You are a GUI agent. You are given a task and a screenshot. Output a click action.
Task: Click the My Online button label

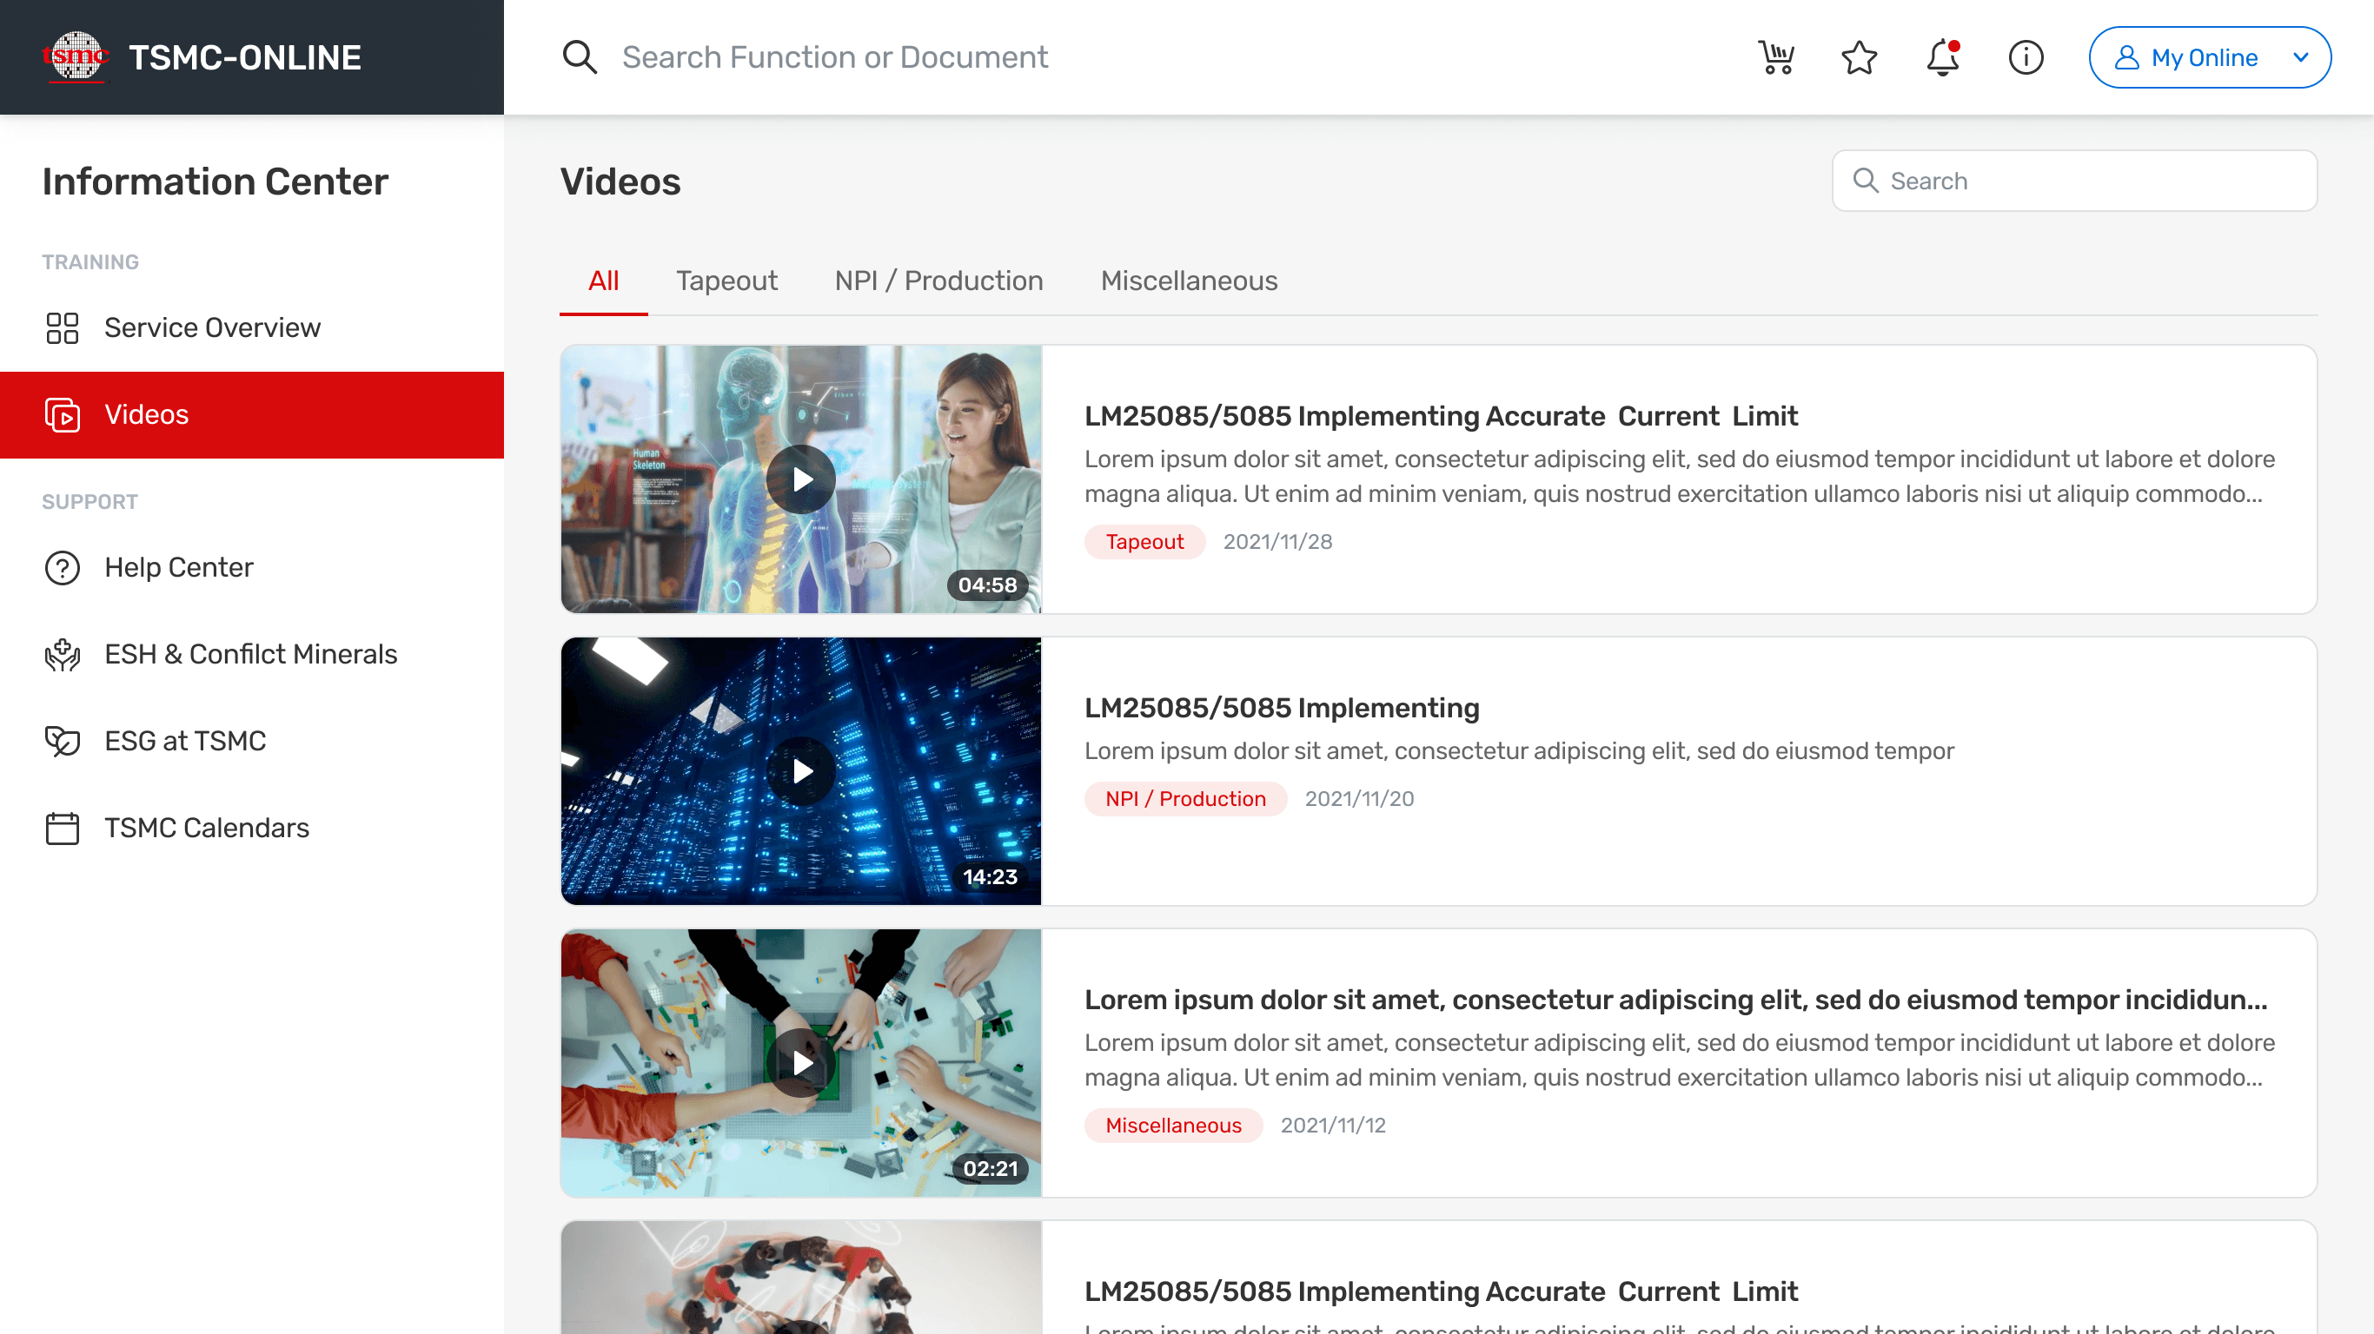point(2205,57)
